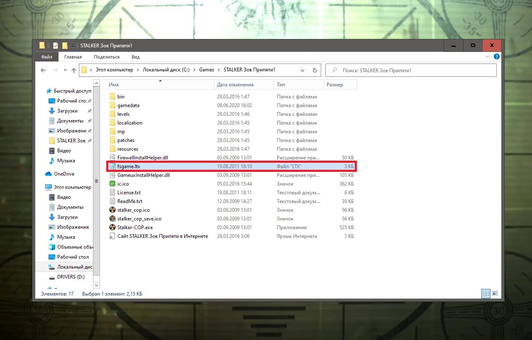Click the Этот компьютер breadcrumb
The height and width of the screenshot is (340, 532).
coord(115,70)
